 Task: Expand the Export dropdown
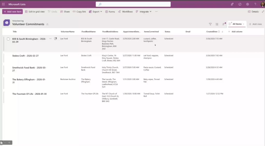tap(95, 12)
